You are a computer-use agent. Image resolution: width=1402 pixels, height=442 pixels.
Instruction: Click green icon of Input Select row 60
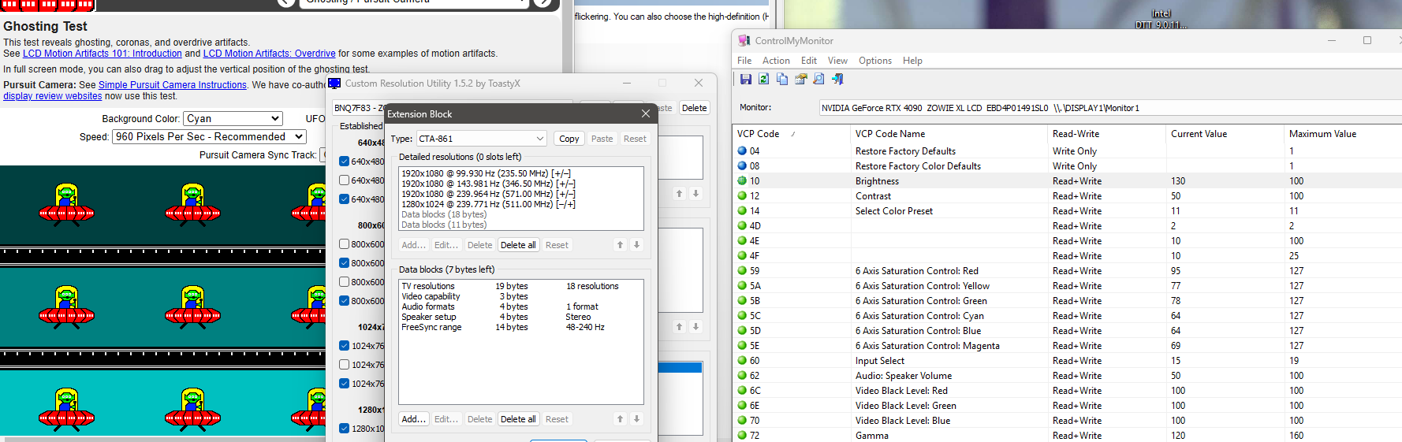742,360
